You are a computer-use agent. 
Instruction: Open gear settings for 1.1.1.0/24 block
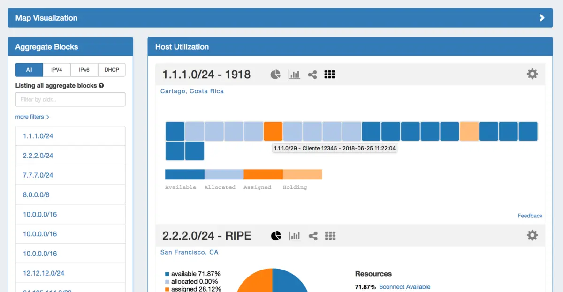532,74
